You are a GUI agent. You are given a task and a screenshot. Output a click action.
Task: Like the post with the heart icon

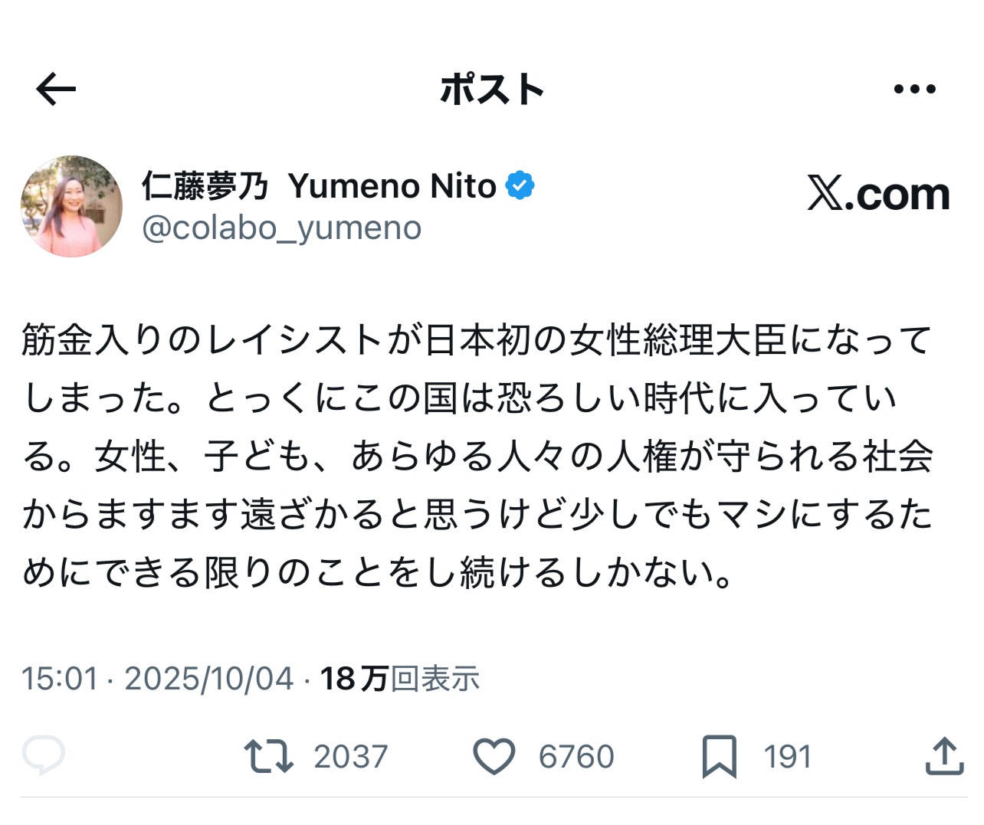coord(494,756)
